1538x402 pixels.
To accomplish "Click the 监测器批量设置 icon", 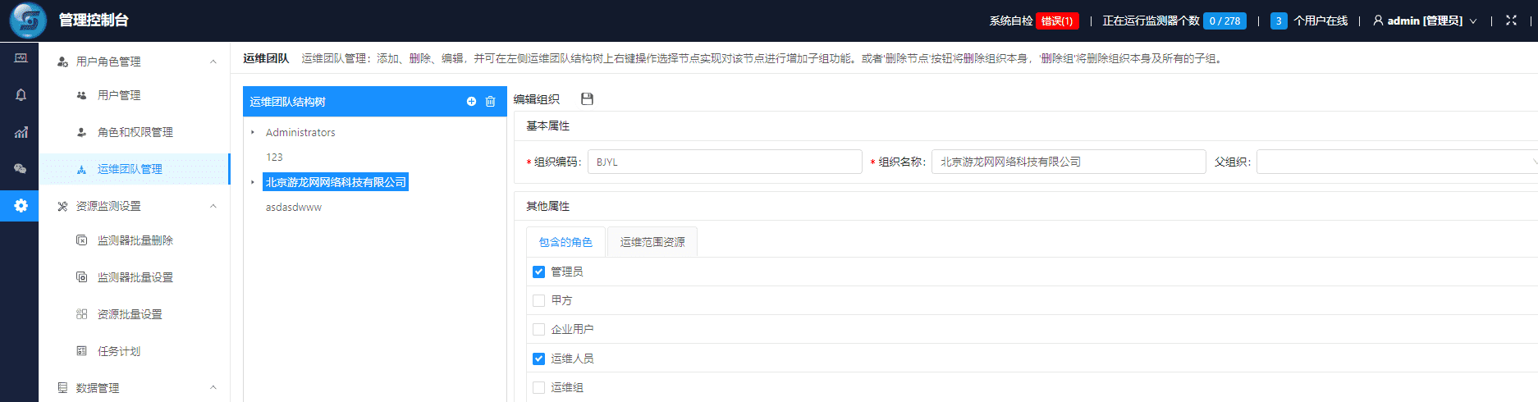I will [x=81, y=277].
